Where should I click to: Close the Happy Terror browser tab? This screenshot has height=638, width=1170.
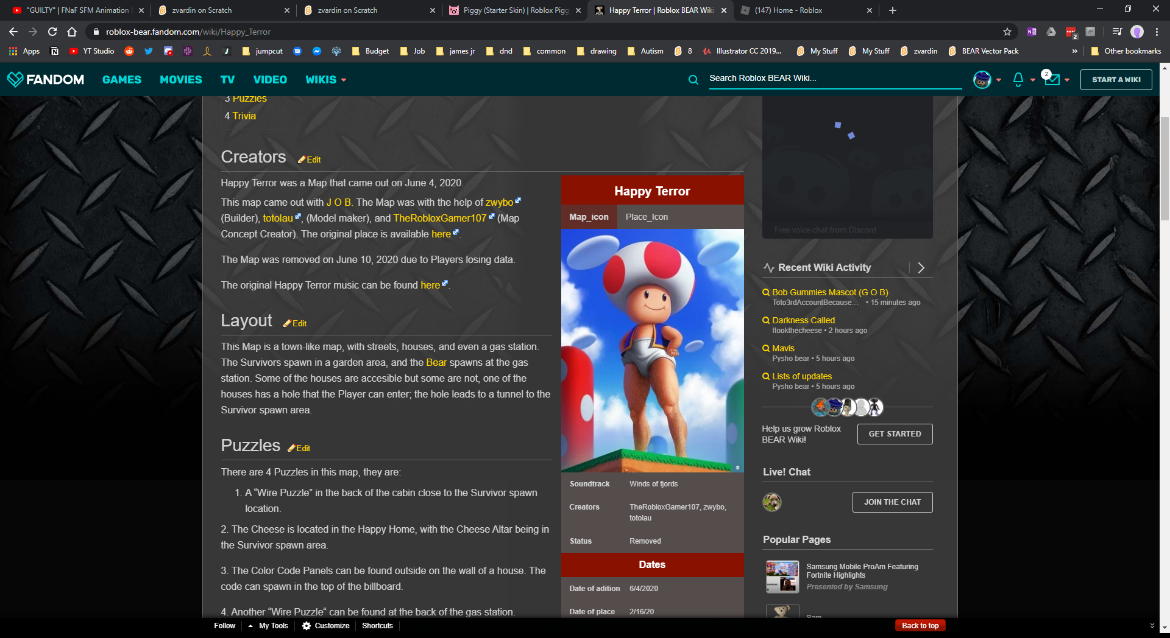click(724, 10)
